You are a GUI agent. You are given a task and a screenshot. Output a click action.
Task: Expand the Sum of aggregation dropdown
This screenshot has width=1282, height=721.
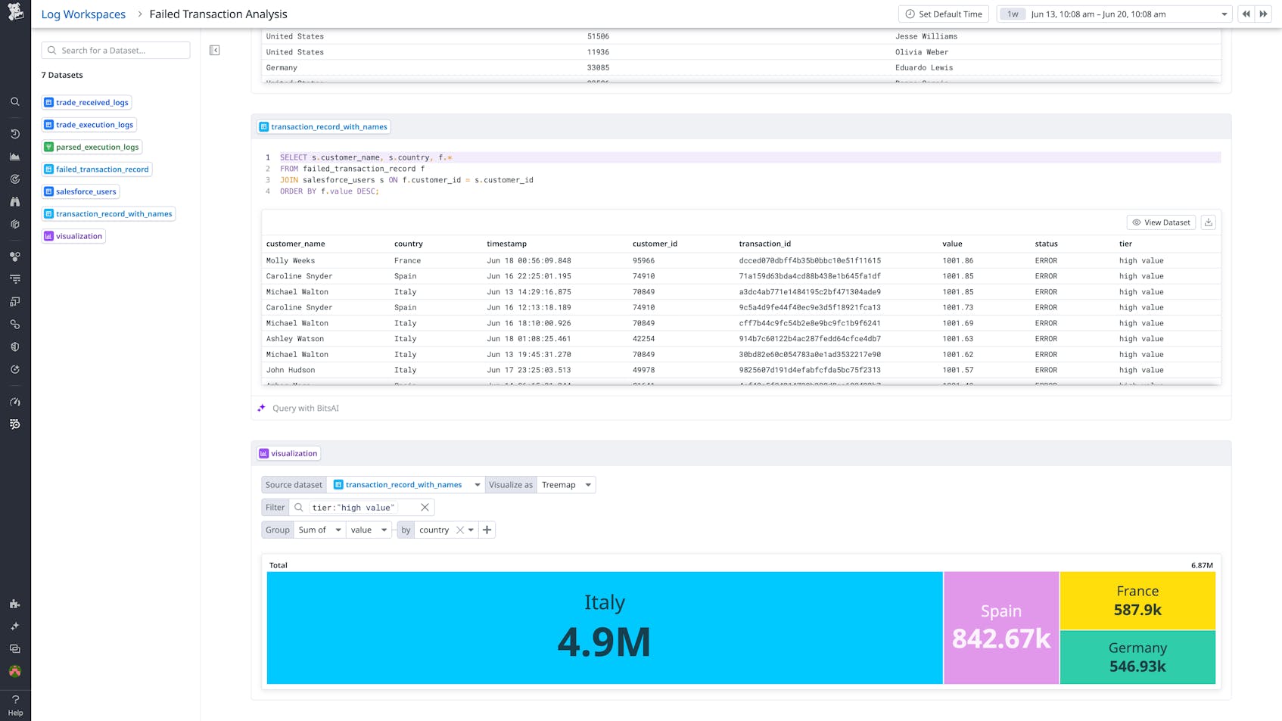[319, 530]
